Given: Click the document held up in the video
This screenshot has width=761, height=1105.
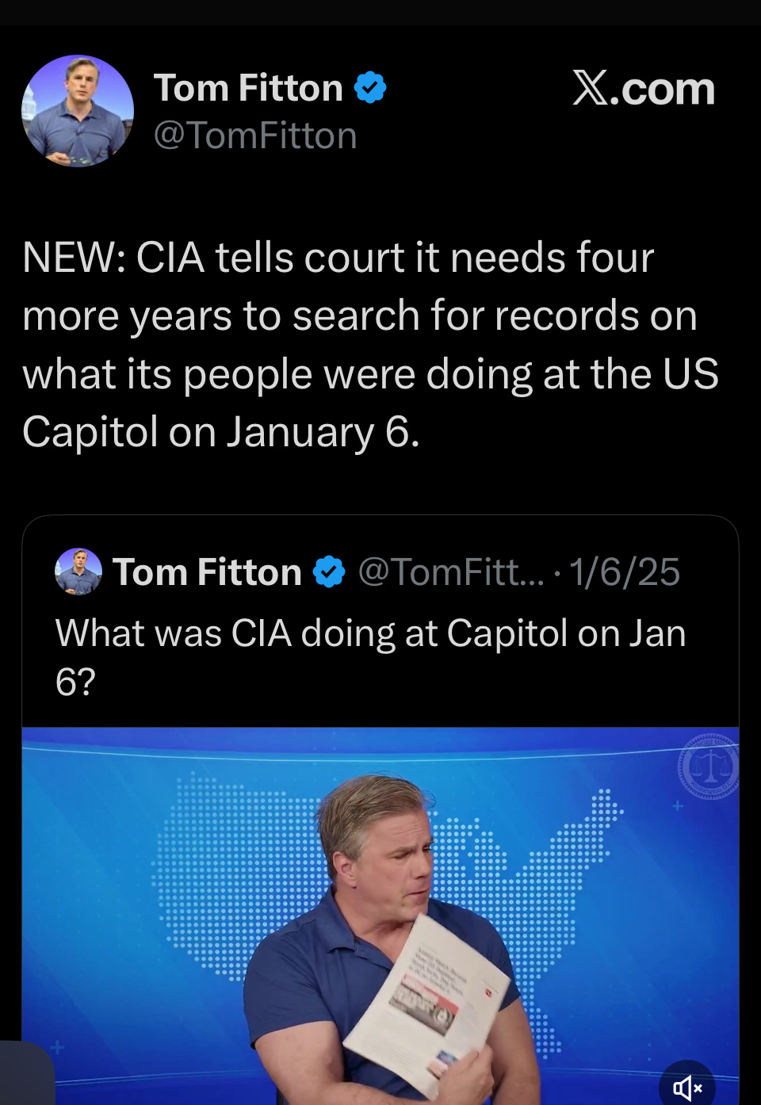Looking at the screenshot, I should pos(428,999).
